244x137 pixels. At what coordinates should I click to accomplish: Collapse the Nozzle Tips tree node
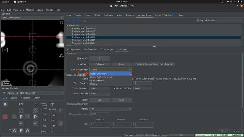click(67, 25)
